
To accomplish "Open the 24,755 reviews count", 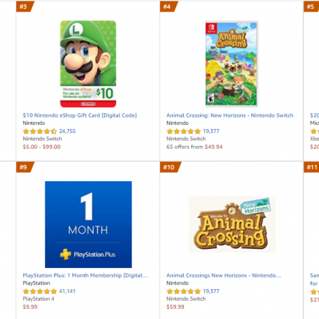I will click(67, 131).
